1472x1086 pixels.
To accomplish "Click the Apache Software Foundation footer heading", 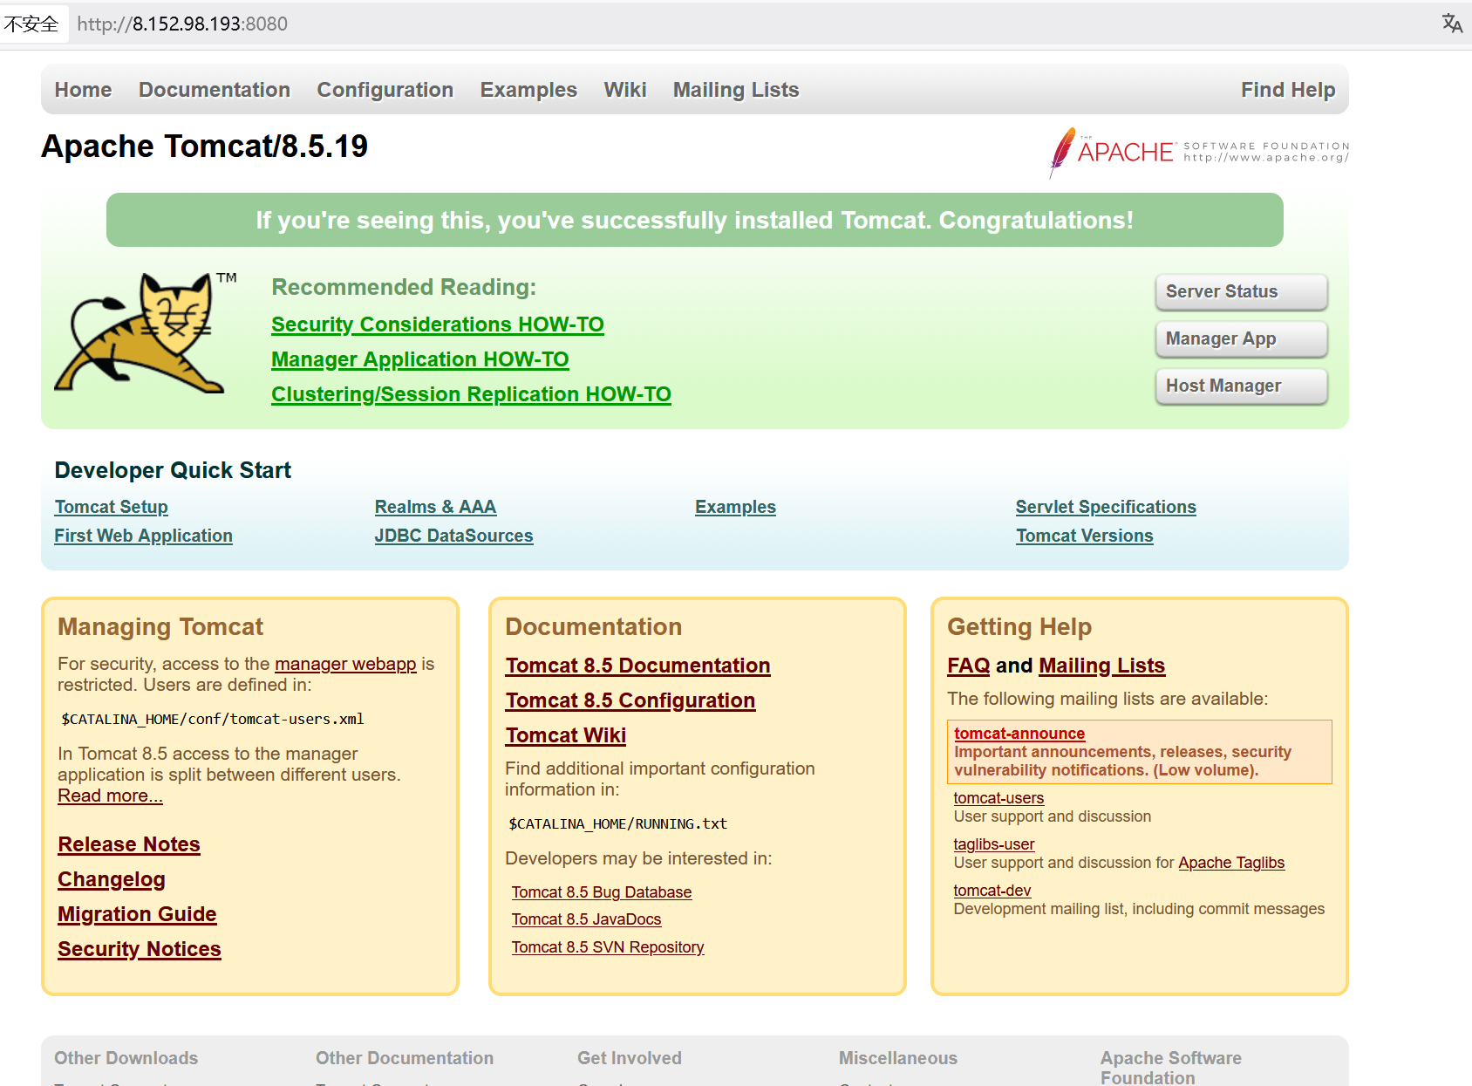I will pos(1171,1068).
